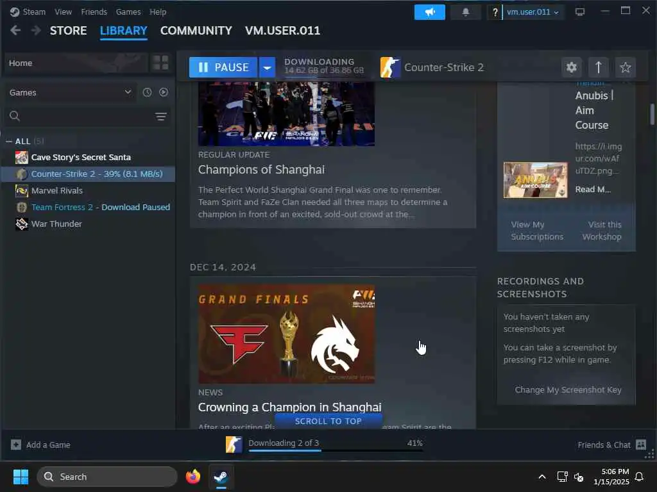Screen dimensions: 657x492
Task: Open the Grand Finals news thumbnail
Action: tap(286, 334)
